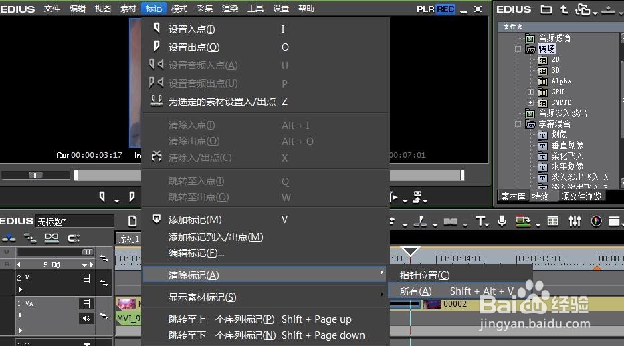Select 设置出点(O) menu entry
Image resolution: width=624 pixels, height=346 pixels.
pos(266,47)
